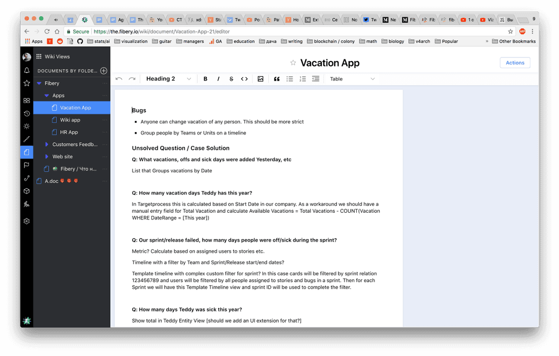Click the Actions button

515,62
